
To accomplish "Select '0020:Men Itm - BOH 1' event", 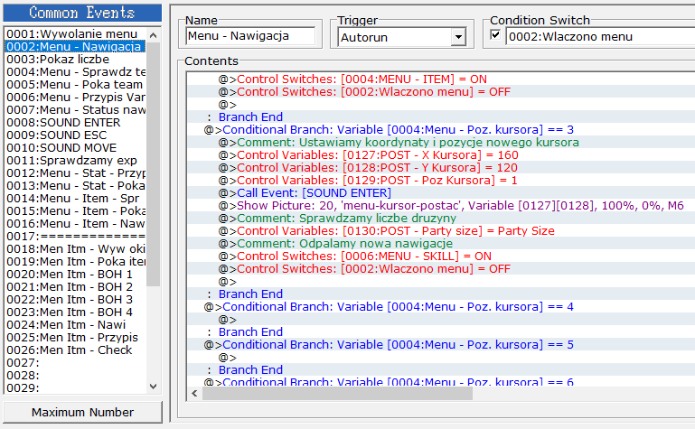I will [74, 274].
